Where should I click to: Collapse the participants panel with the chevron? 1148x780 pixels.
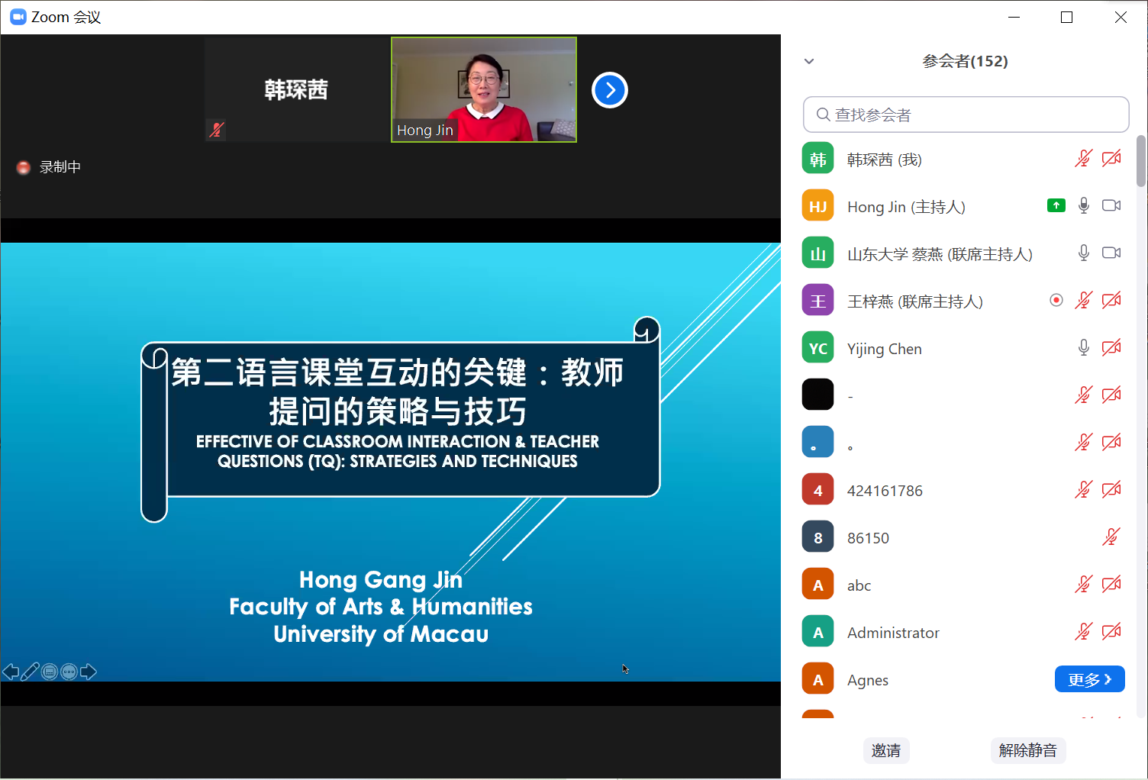click(809, 61)
